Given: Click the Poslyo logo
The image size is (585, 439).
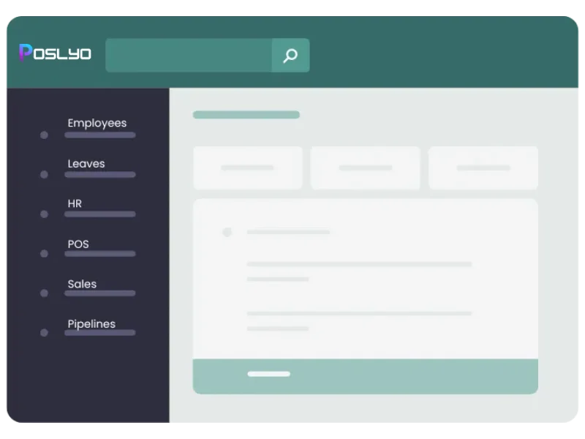Looking at the screenshot, I should (x=55, y=53).
